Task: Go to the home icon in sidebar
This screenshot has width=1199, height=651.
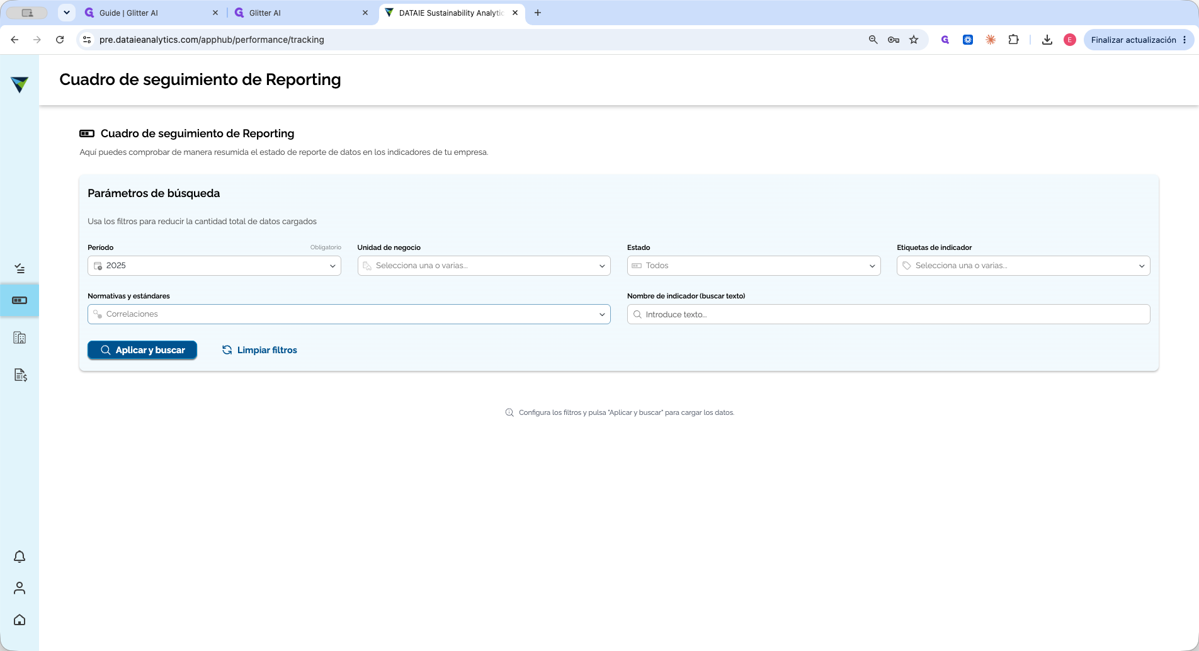Action: click(20, 620)
